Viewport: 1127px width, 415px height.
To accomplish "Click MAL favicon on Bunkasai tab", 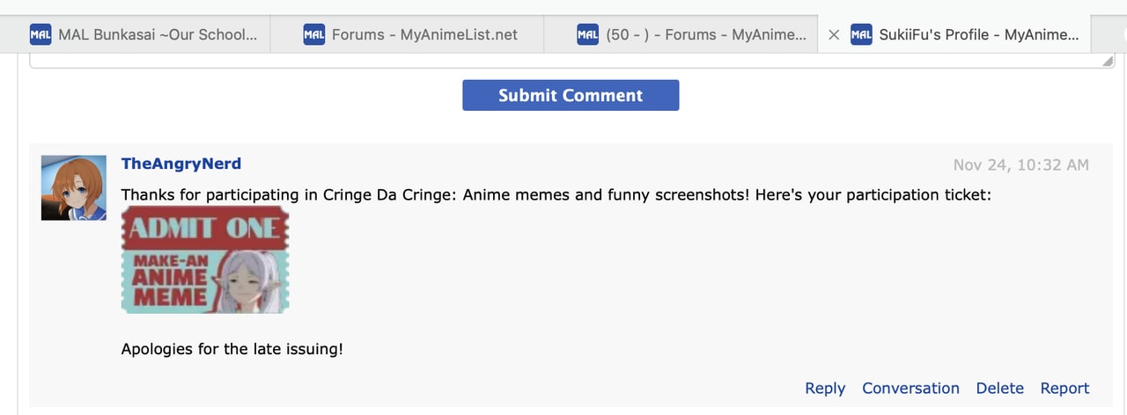I will pos(41,35).
